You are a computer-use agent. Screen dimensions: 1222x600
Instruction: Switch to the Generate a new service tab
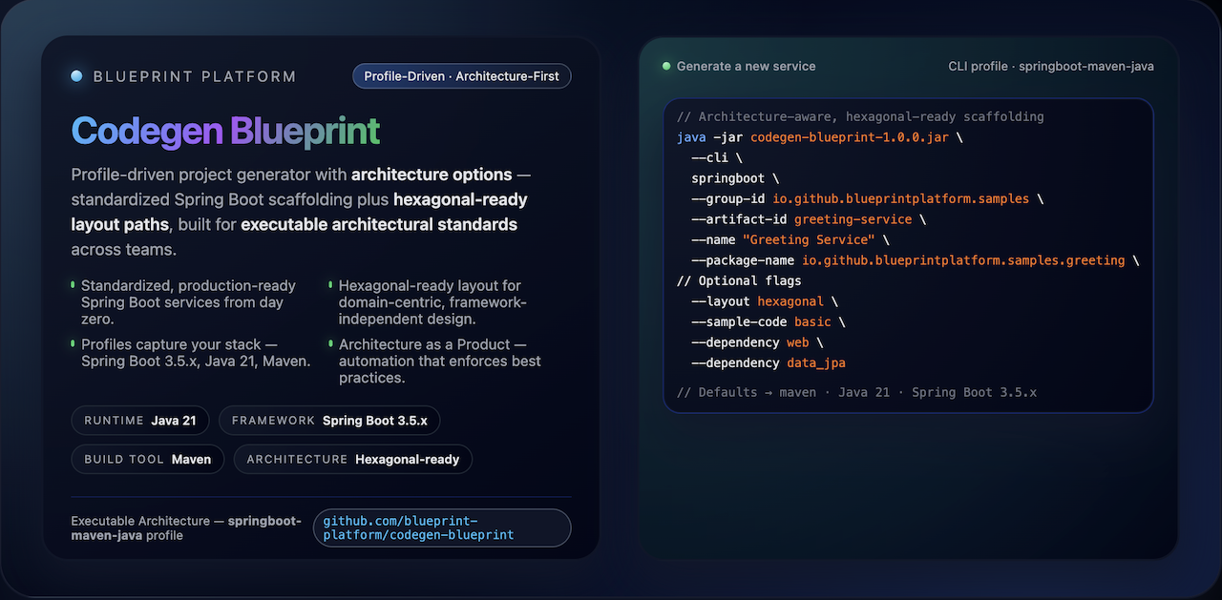pos(746,66)
